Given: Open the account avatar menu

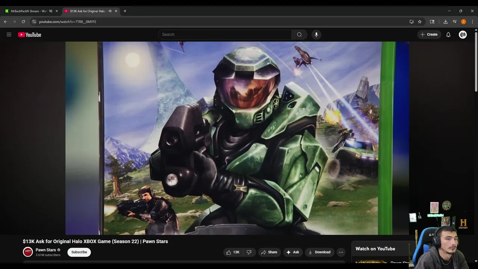Looking at the screenshot, I should pyautogui.click(x=463, y=34).
